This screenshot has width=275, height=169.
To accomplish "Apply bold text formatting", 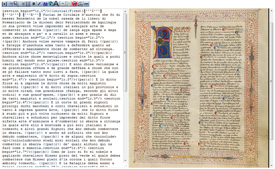I will (34, 4).
